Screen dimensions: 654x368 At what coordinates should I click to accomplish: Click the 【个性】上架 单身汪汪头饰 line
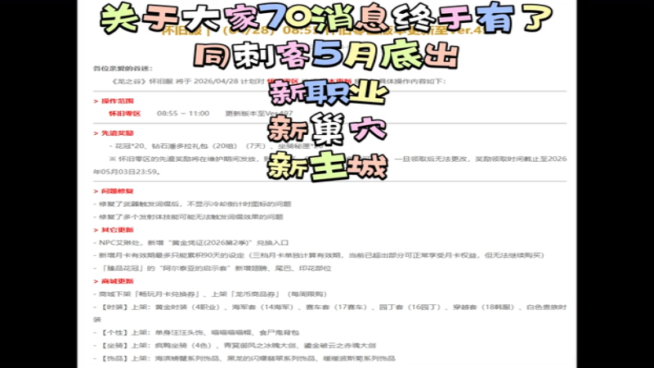coord(196,333)
